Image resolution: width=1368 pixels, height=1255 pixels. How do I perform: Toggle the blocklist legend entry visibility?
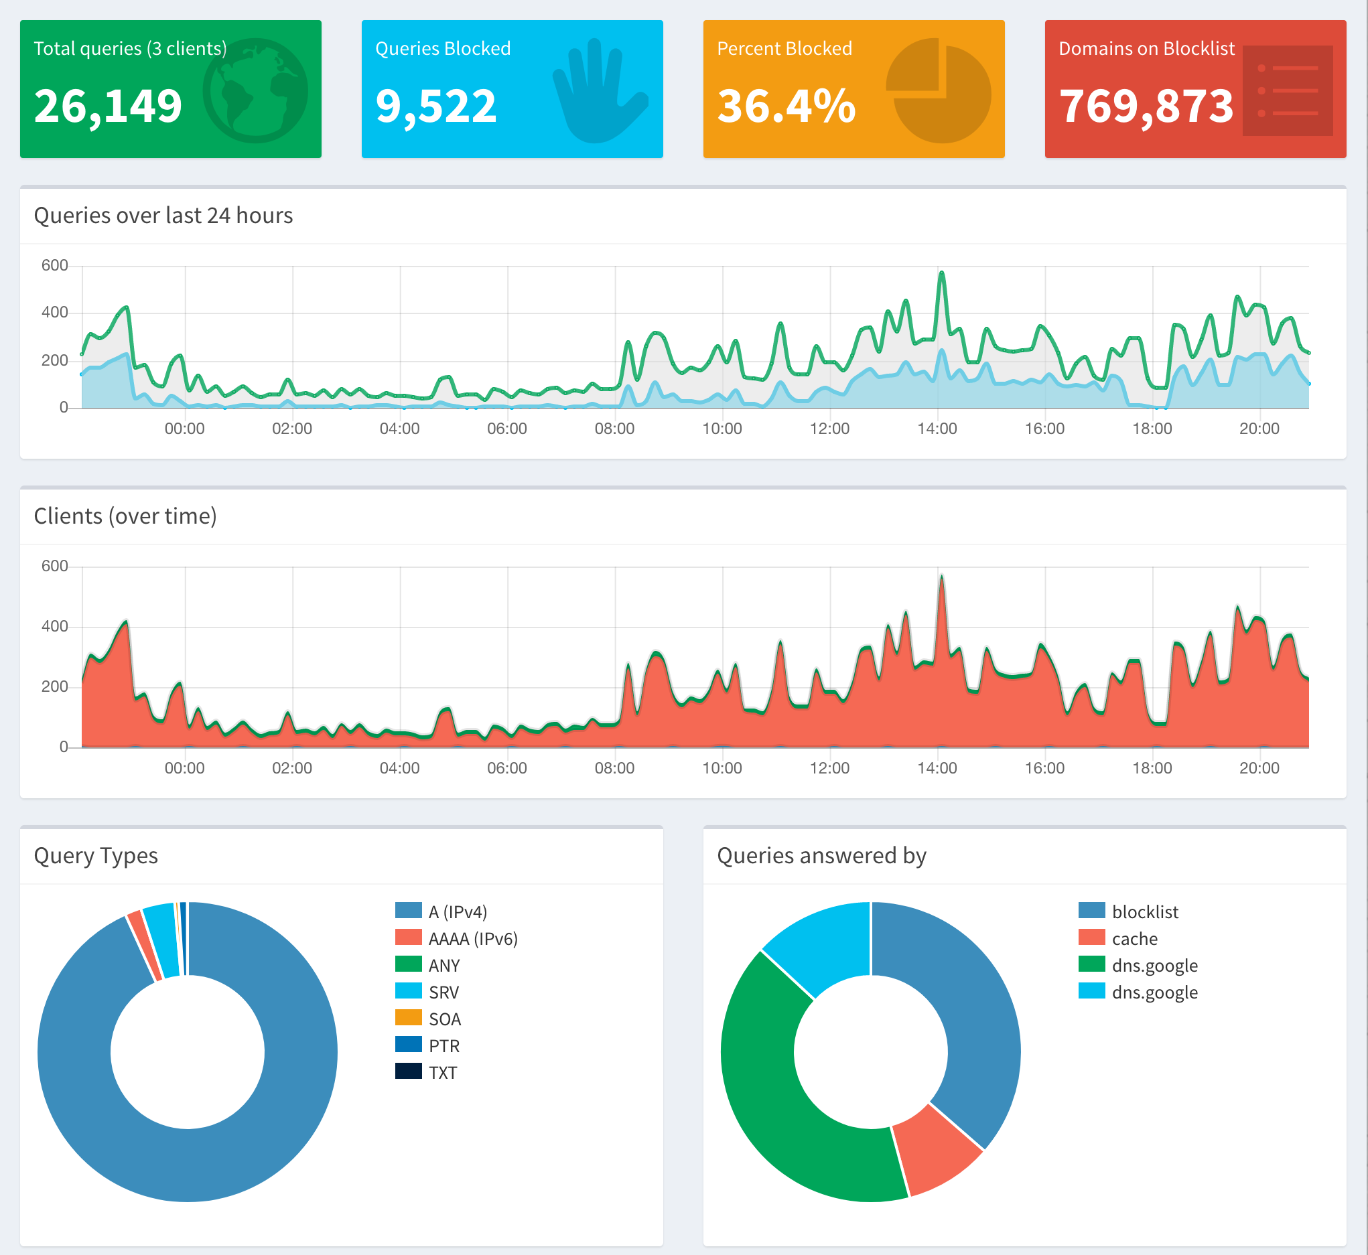click(x=1145, y=912)
